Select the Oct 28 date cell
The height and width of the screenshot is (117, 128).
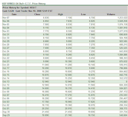(x=14, y=45)
